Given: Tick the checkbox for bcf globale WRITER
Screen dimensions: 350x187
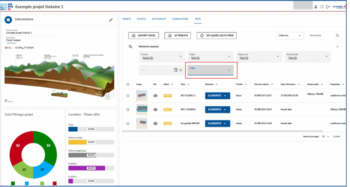Looking at the screenshot, I should 128,123.
